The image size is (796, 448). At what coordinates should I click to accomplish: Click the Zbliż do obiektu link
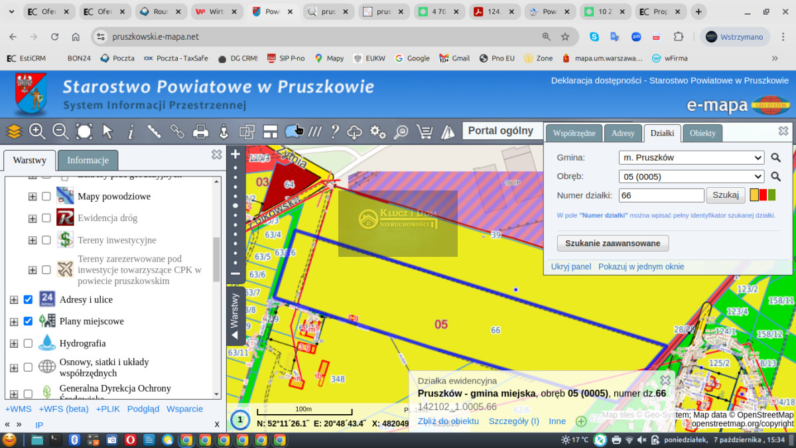[x=448, y=421]
